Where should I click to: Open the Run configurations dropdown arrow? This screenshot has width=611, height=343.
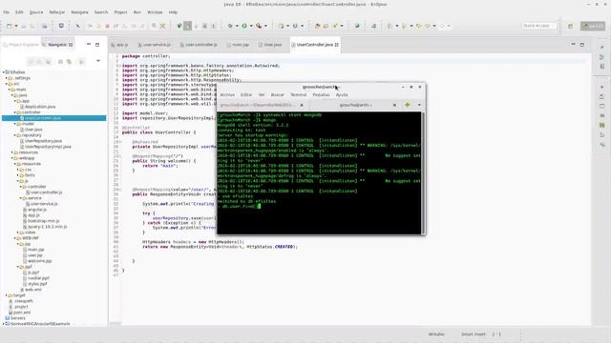pyautogui.click(x=251, y=26)
